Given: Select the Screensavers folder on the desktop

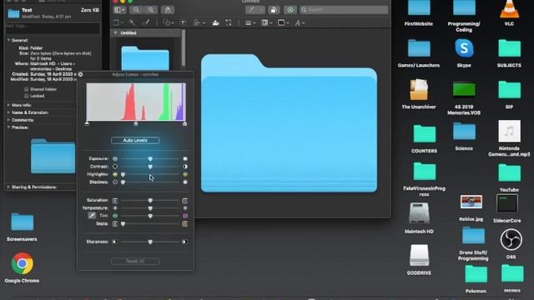Looking at the screenshot, I should 23,222.
